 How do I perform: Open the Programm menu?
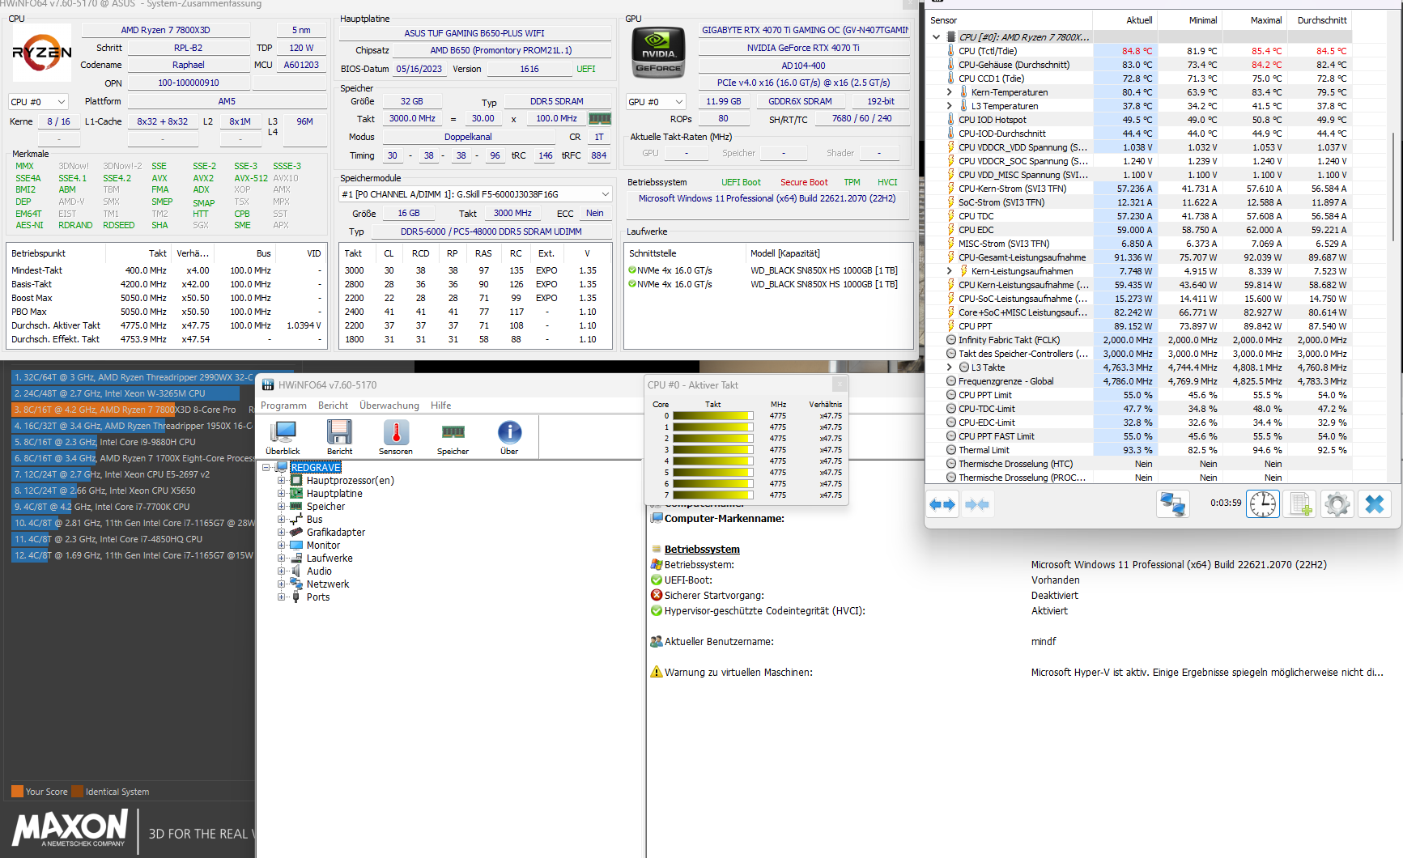tap(283, 406)
